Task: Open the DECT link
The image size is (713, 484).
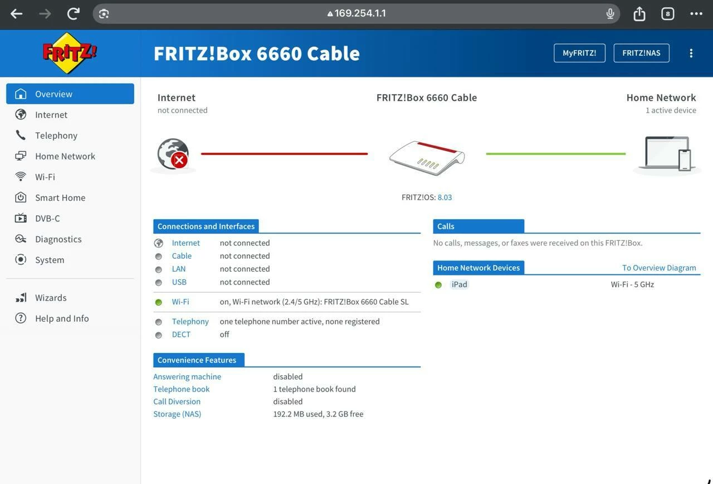Action: (x=181, y=335)
